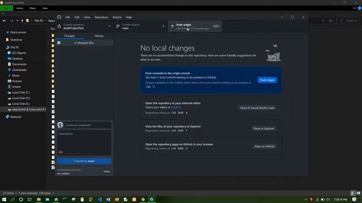Open the Options link
The width and height of the screenshot is (362, 203).
(x=176, y=107)
